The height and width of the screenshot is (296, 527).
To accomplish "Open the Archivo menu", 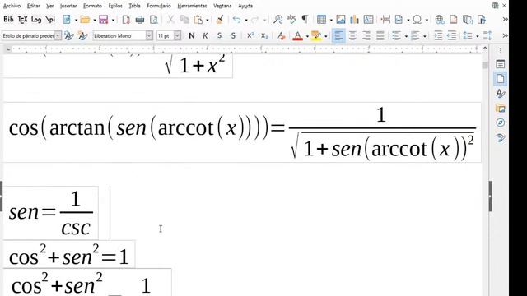I will click(12, 6).
